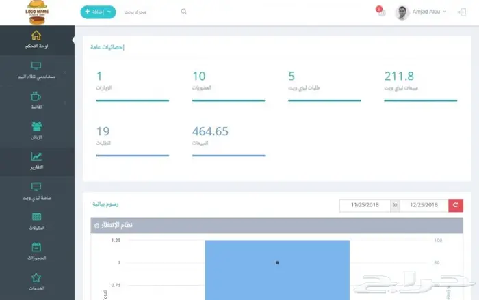Open the dashboard home icon in sidebar
The image size is (479, 300).
[36, 36]
